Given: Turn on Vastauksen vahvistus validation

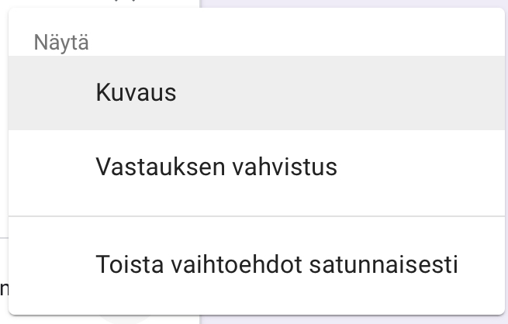Looking at the screenshot, I should point(216,167).
